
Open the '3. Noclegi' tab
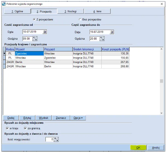click(70, 11)
